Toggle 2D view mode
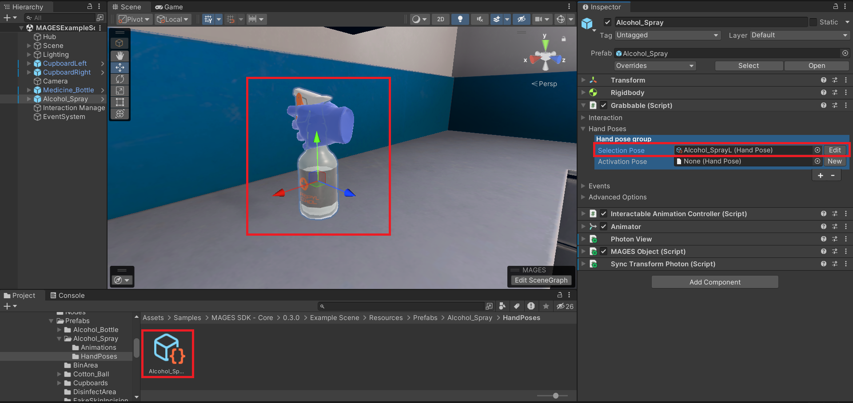 (x=440, y=19)
